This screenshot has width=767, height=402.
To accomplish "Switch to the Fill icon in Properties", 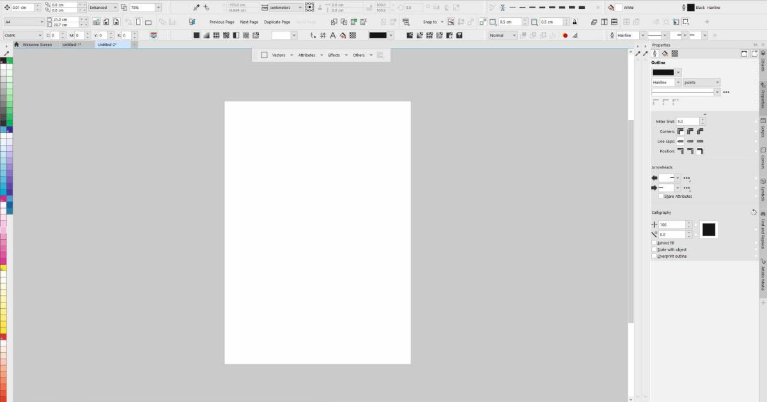I will (664, 54).
